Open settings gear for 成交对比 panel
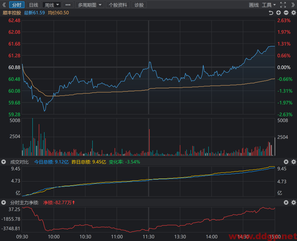The height and width of the screenshot is (241, 297). (294, 162)
